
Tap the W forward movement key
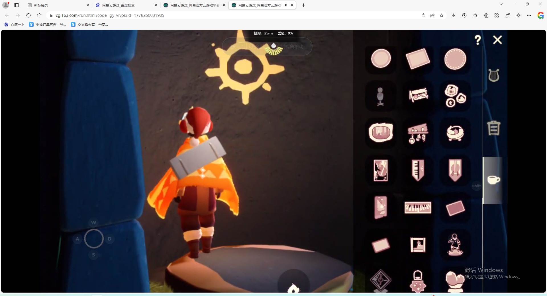(93, 223)
